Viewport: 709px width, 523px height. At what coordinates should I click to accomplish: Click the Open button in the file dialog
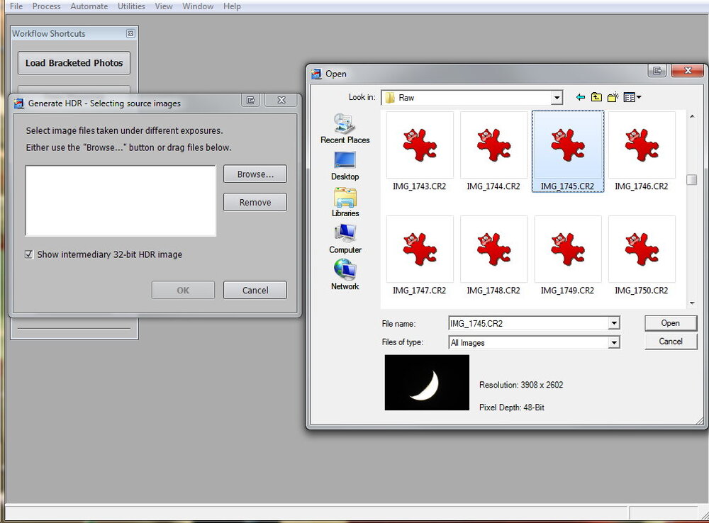670,323
